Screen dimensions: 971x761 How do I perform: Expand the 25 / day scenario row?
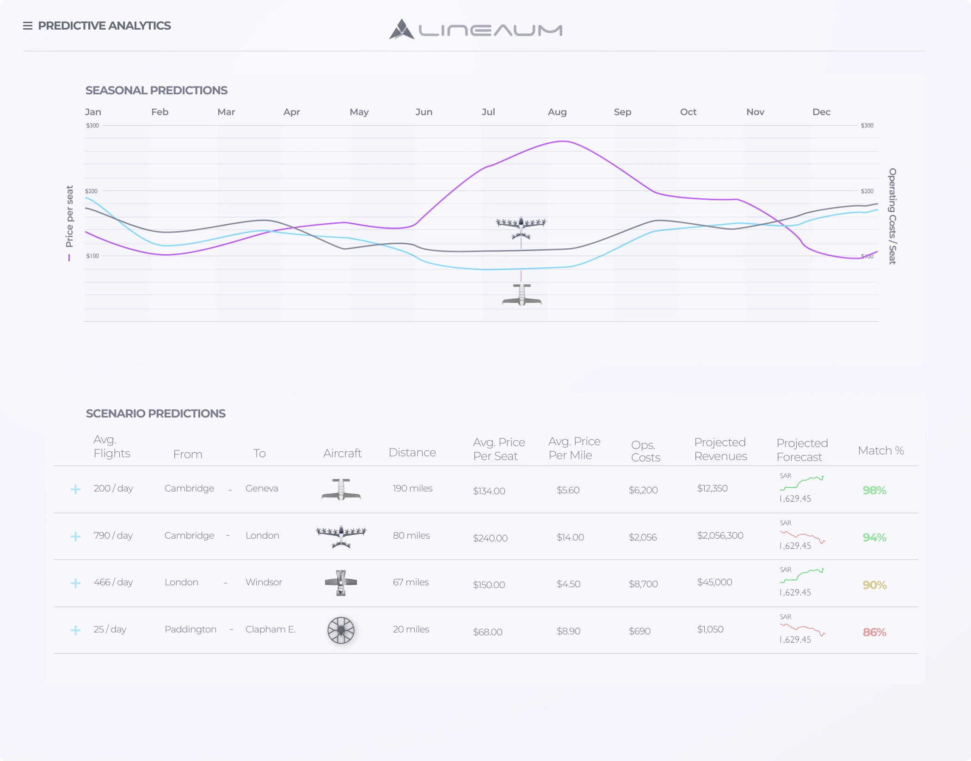coord(75,630)
